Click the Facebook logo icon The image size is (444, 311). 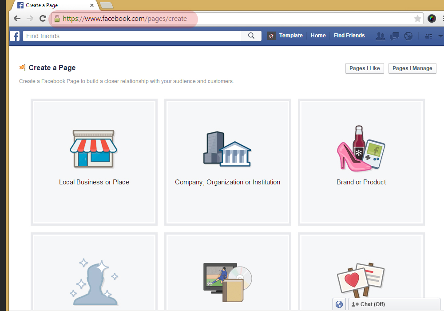click(x=15, y=36)
